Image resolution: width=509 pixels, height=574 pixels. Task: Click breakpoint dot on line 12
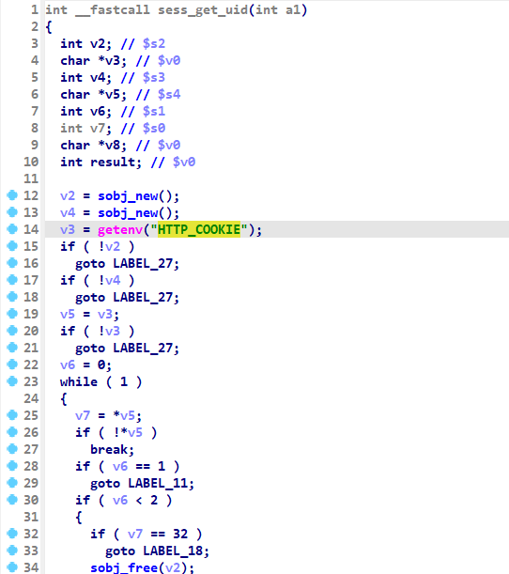point(12,195)
